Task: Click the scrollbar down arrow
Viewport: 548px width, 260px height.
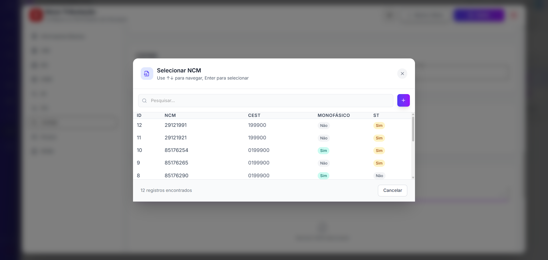Action: pos(413,178)
